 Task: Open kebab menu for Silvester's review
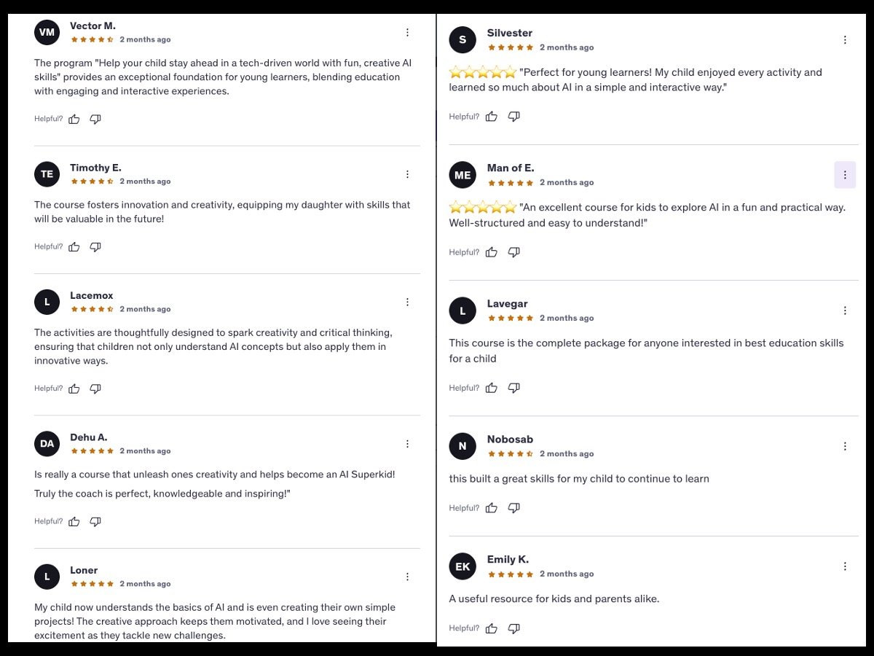click(x=845, y=40)
